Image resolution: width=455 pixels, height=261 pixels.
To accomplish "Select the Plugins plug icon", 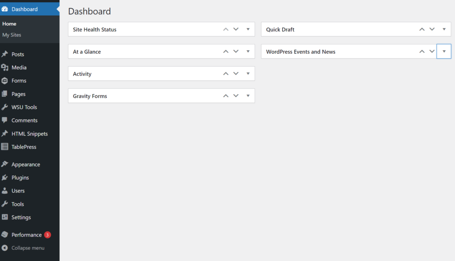I will point(6,177).
